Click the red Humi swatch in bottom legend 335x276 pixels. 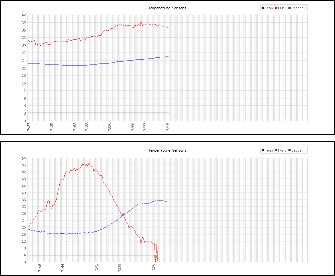click(x=276, y=150)
